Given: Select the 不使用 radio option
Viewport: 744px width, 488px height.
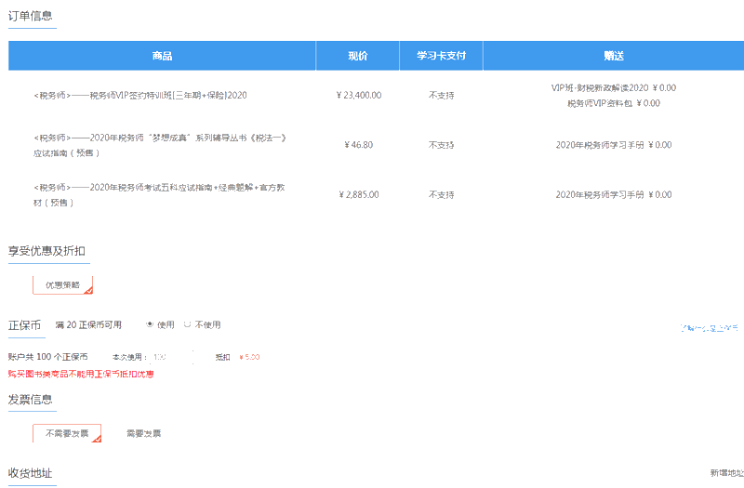Looking at the screenshot, I should click(188, 324).
